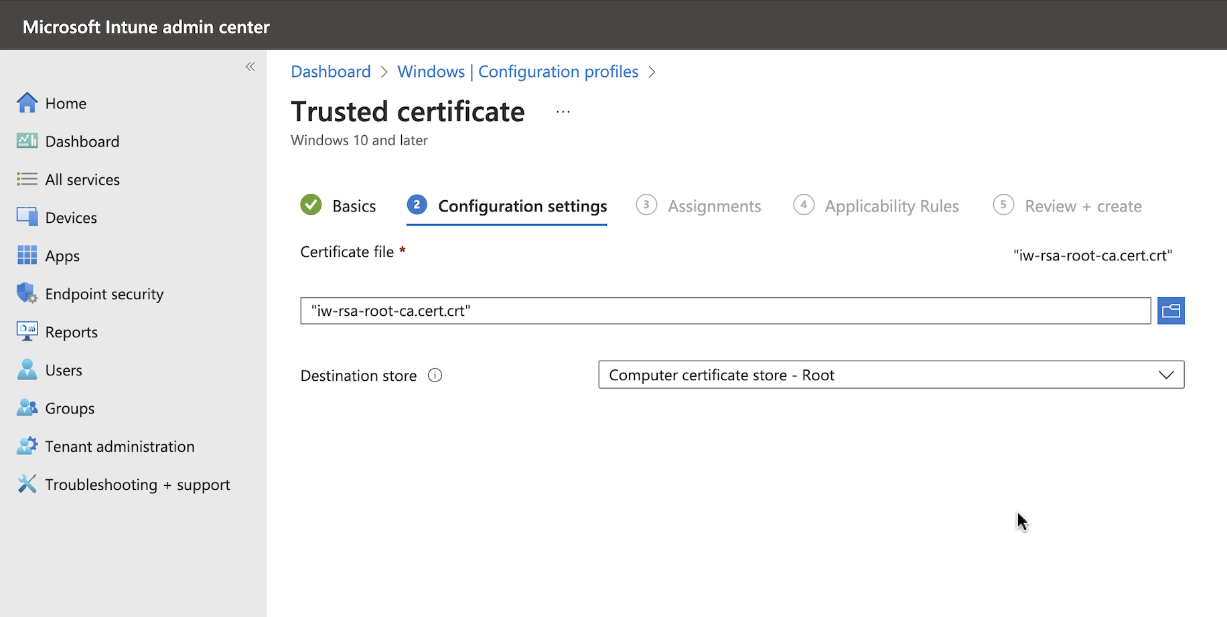Image resolution: width=1227 pixels, height=617 pixels.
Task: Open the Devices section
Action: coord(71,217)
